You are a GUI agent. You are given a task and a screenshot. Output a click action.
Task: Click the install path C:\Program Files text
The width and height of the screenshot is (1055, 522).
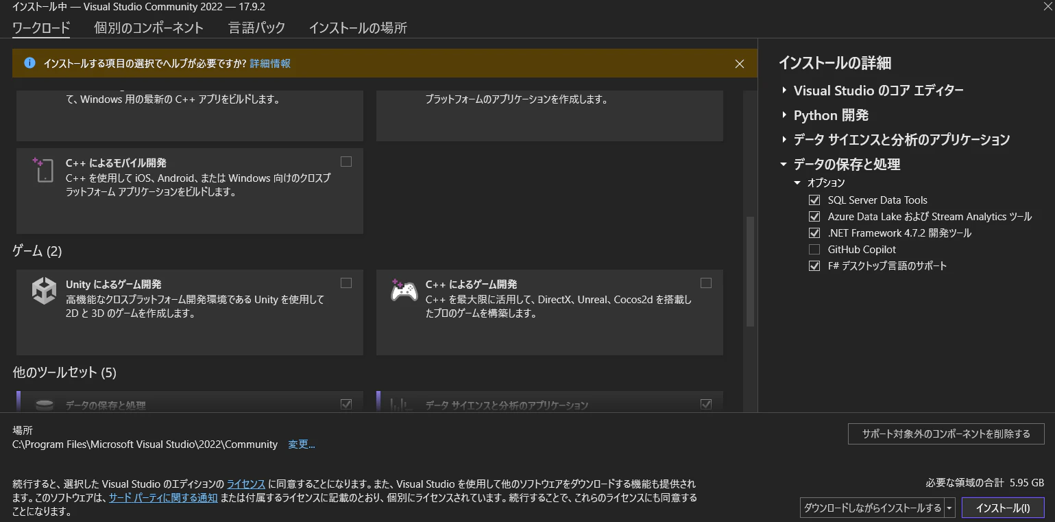click(x=145, y=444)
